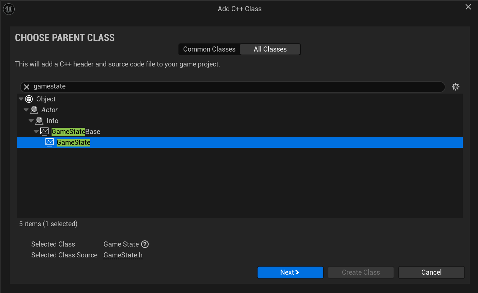
Task: Switch to Common Classes view
Action: coord(209,49)
